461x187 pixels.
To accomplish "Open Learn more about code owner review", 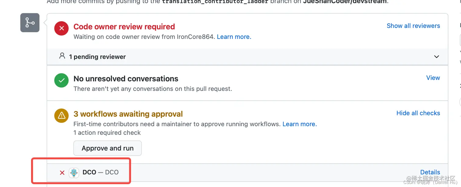I will coord(234,36).
